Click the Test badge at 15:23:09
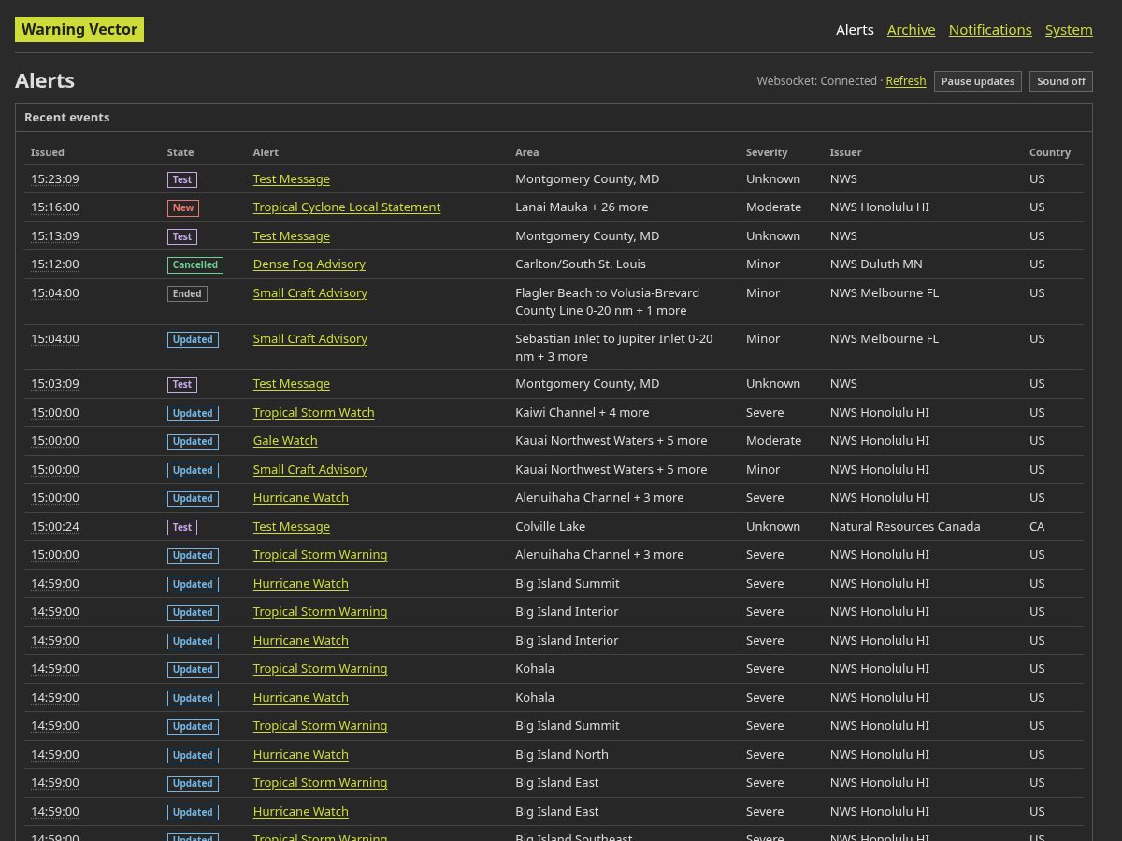The image size is (1122, 841). [182, 180]
